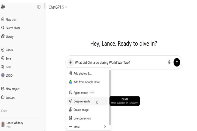Click the Agent mode cursor icon
The image size is (197, 131).
(x=71, y=93)
